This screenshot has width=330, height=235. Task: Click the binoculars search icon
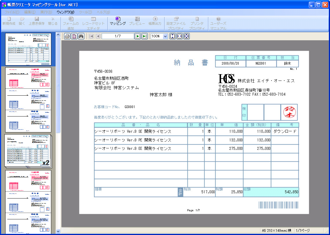click(x=81, y=36)
